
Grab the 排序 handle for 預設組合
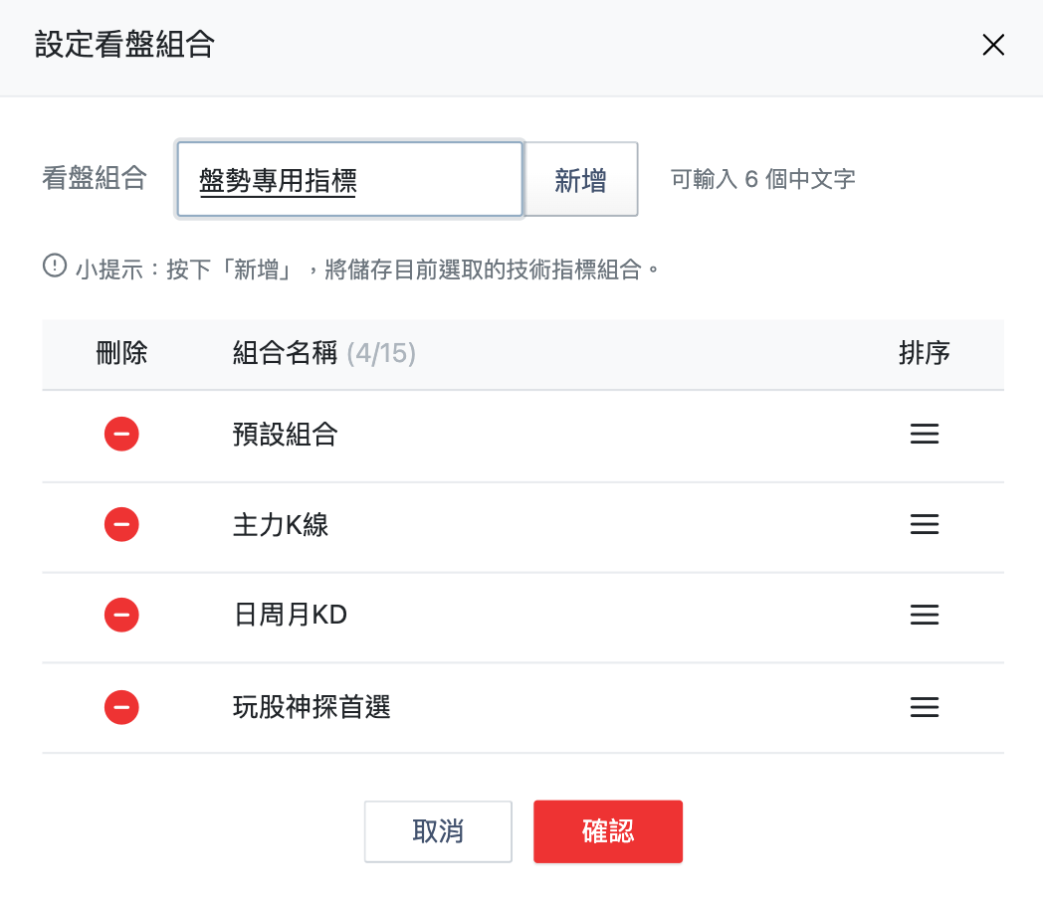point(925,434)
